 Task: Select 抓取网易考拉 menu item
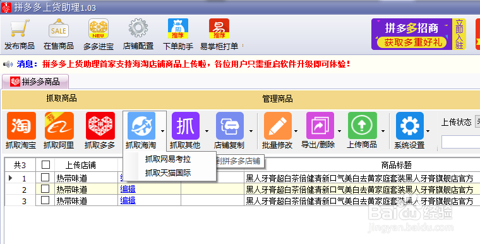168,159
